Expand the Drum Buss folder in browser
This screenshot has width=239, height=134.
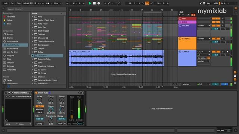pyautogui.click(x=32, y=55)
